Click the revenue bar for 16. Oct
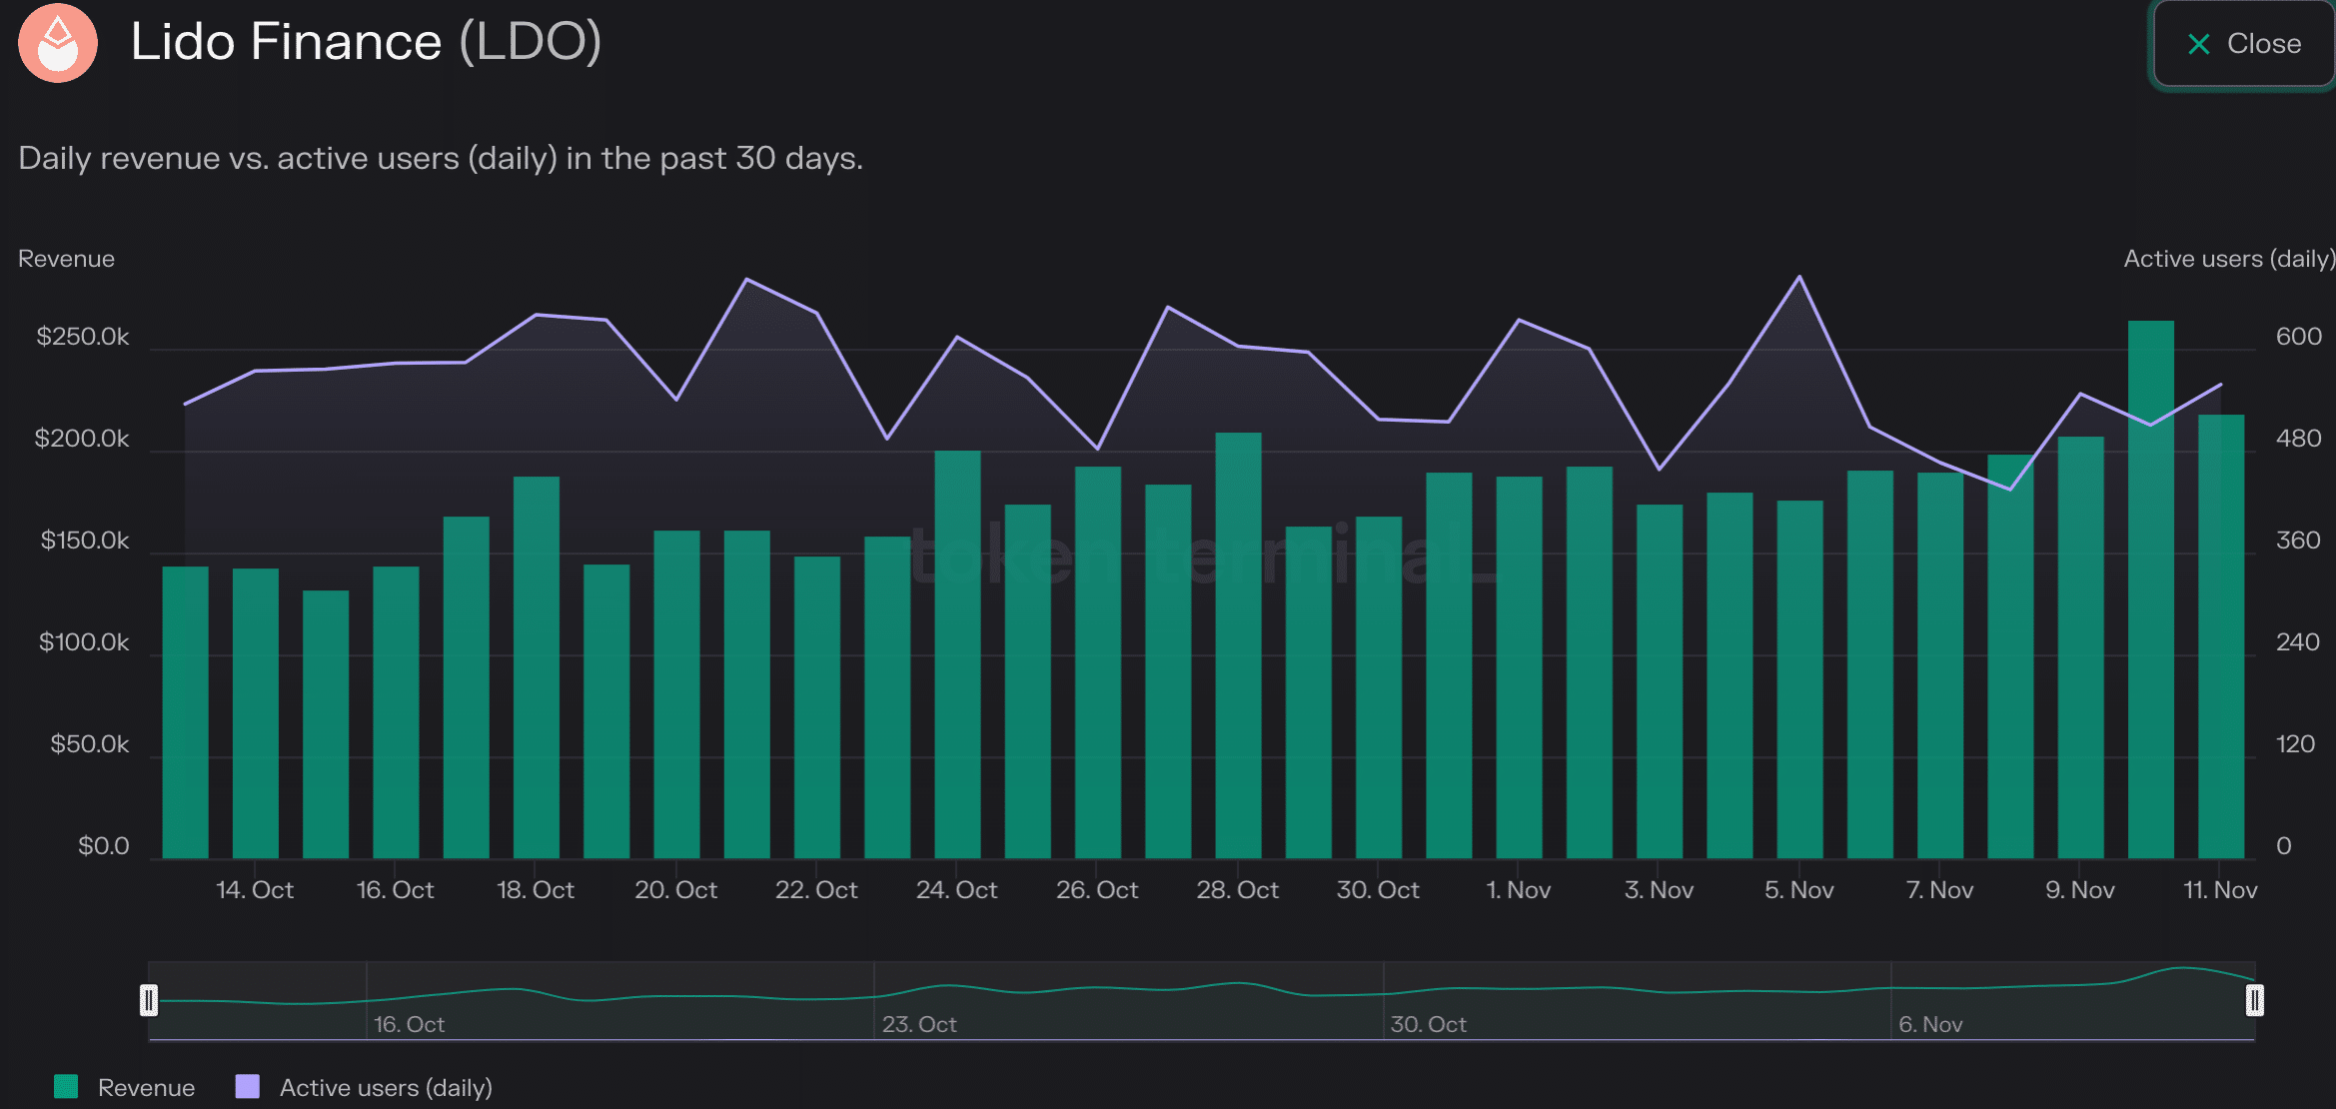Viewport: 2336px width, 1109px height. (x=396, y=712)
